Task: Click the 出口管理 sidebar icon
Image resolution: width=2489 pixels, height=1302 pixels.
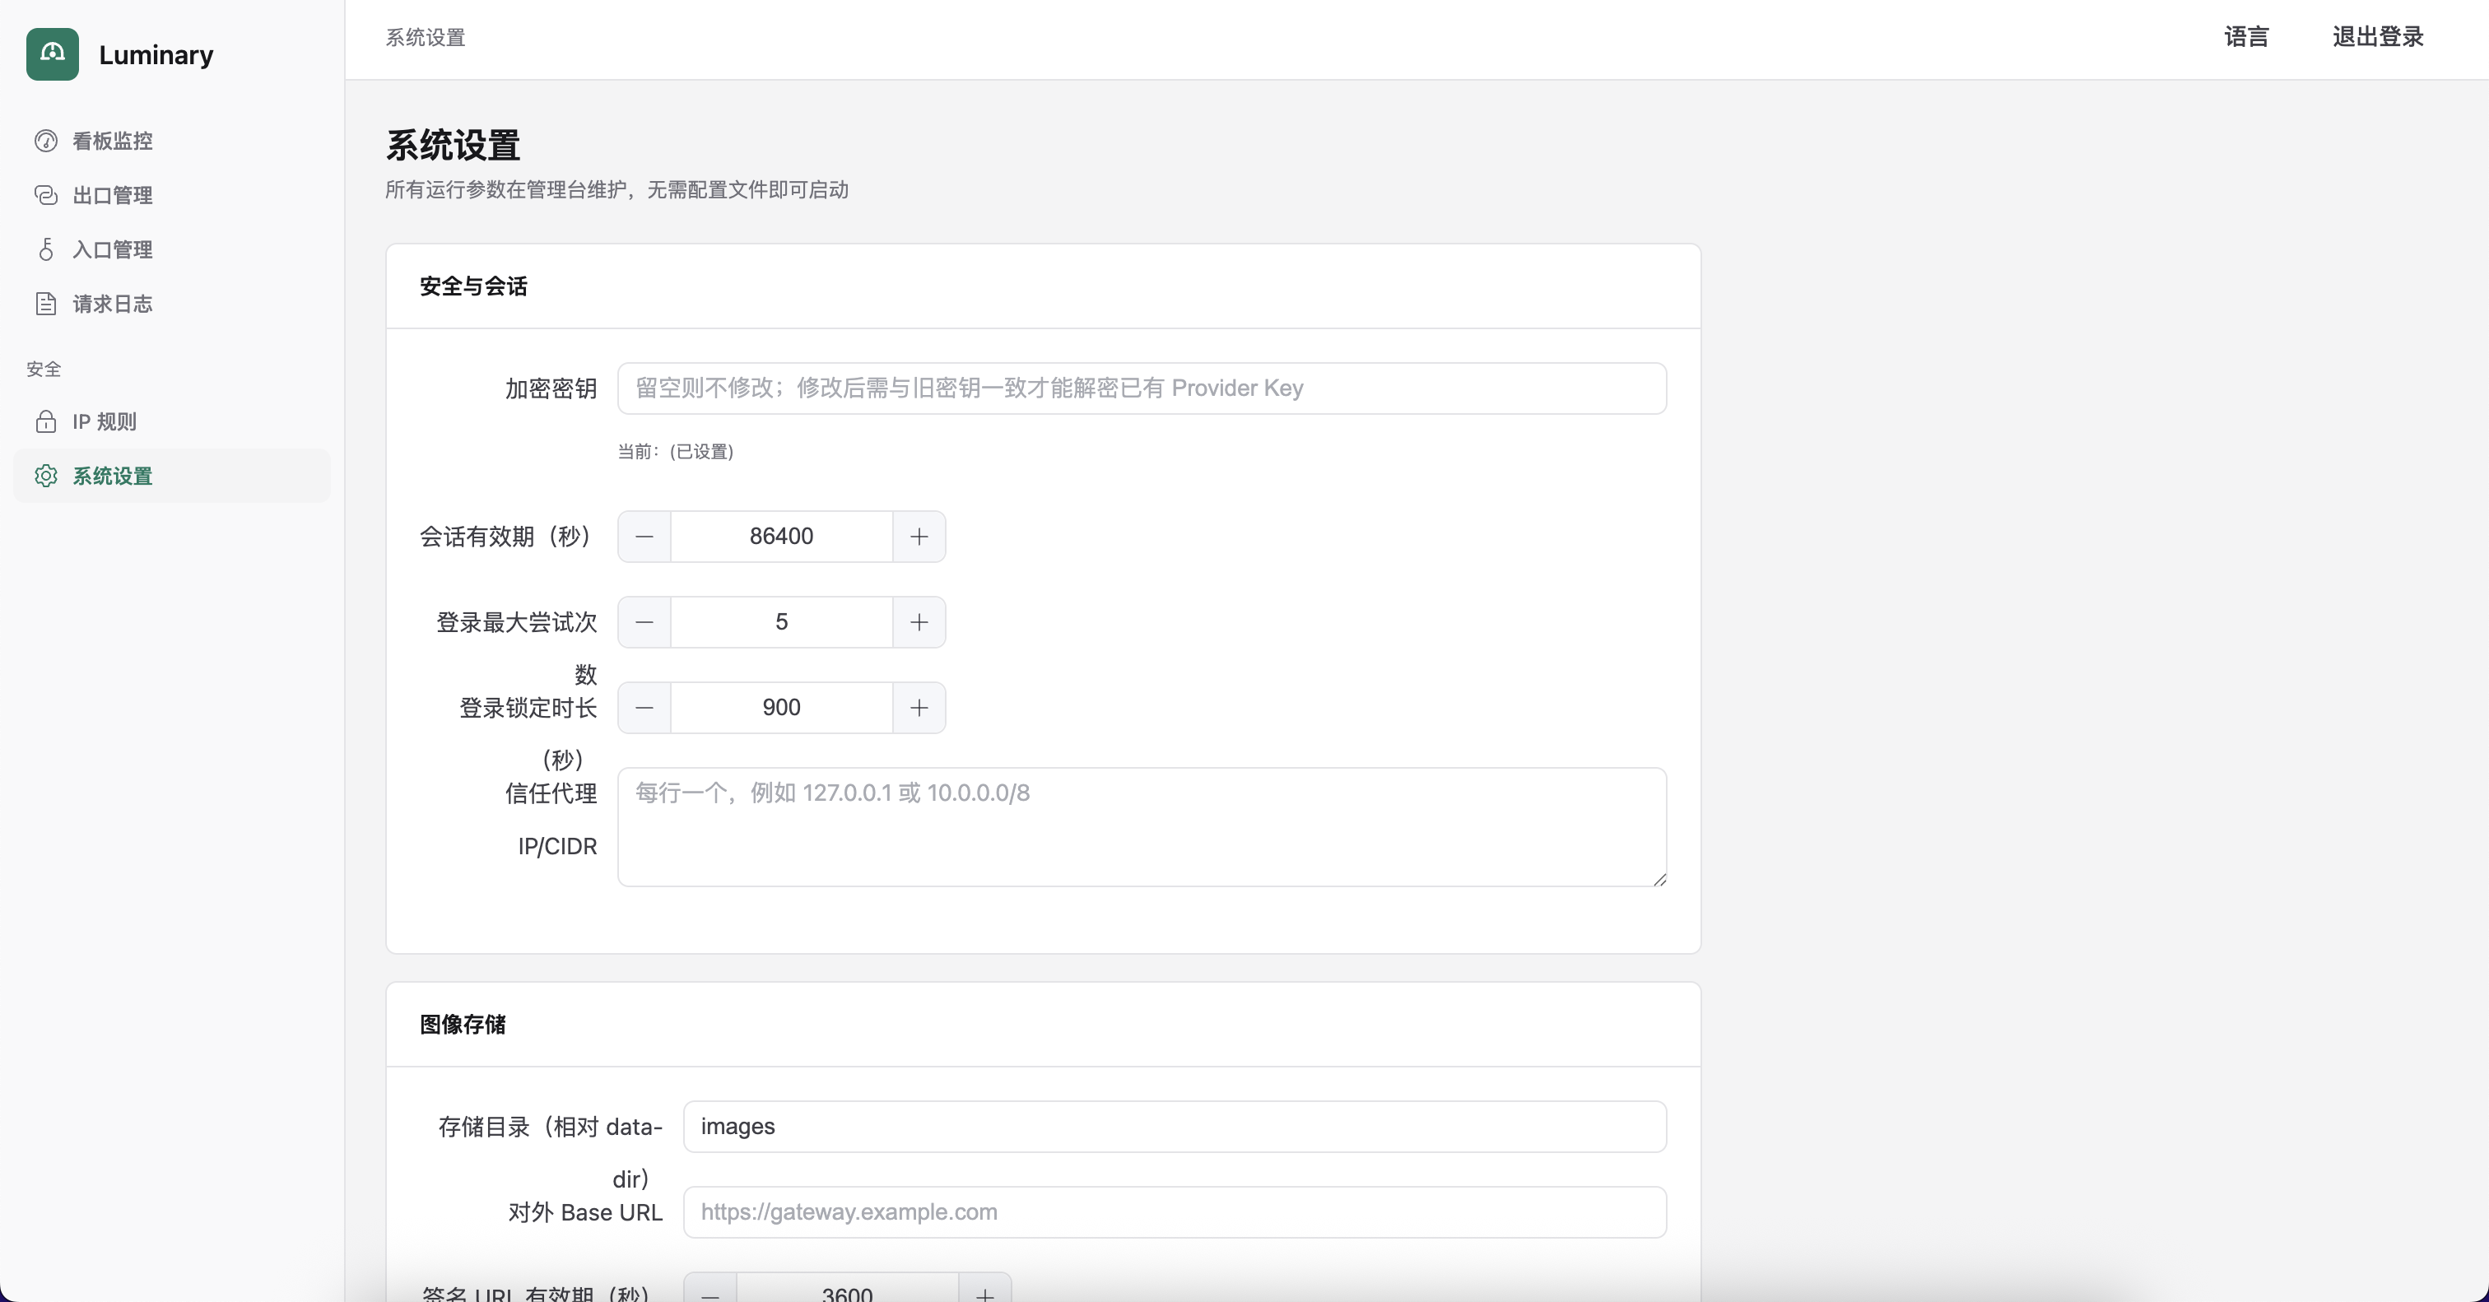Action: 45,195
